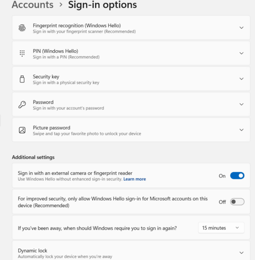Click Sign in with your account's password text
Screen dimensions: 255x260
pos(68,108)
